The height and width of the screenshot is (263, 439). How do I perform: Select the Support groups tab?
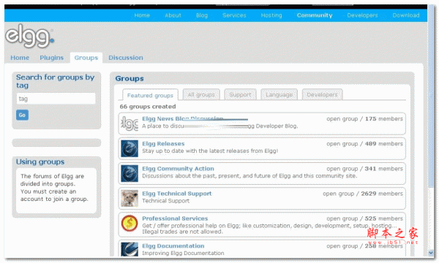[240, 94]
